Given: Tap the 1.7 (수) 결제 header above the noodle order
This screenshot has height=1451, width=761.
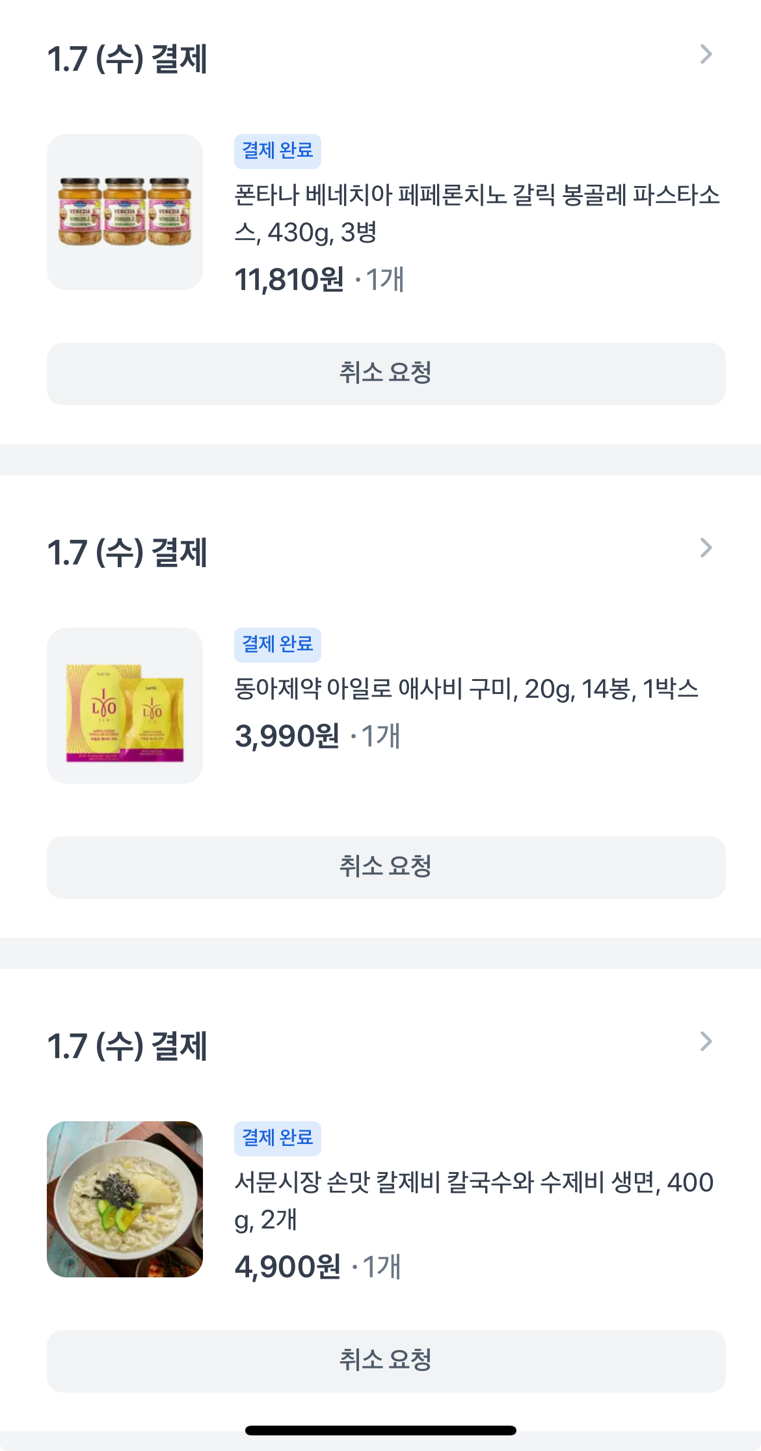Looking at the screenshot, I should click(x=127, y=1046).
